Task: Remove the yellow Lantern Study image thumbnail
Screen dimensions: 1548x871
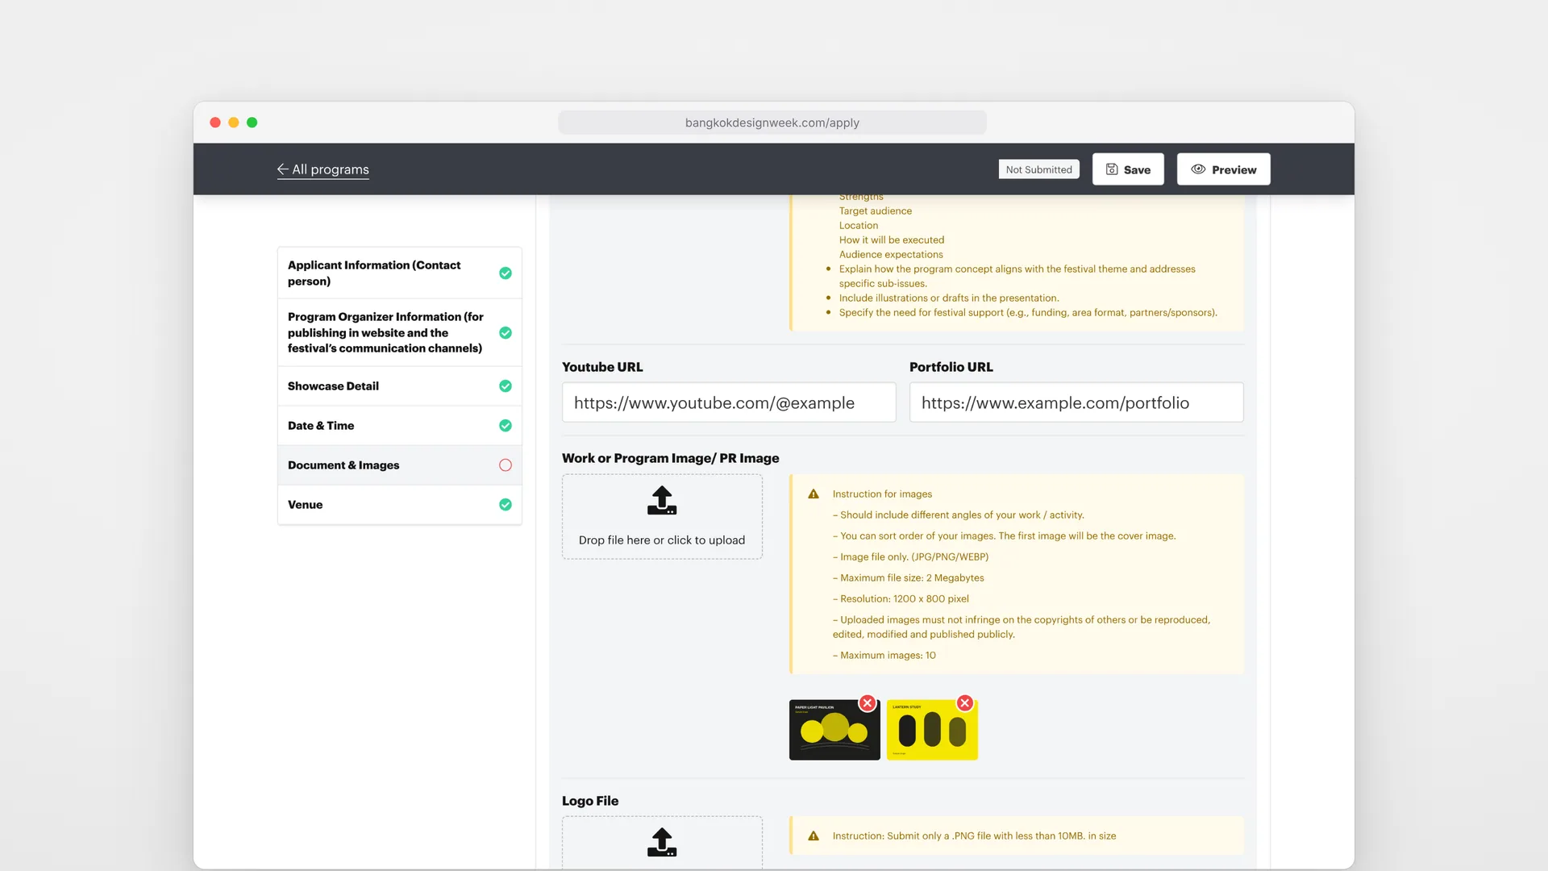Action: (965, 703)
